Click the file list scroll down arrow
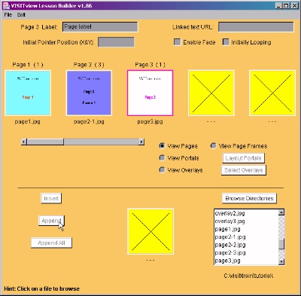 coord(281,261)
